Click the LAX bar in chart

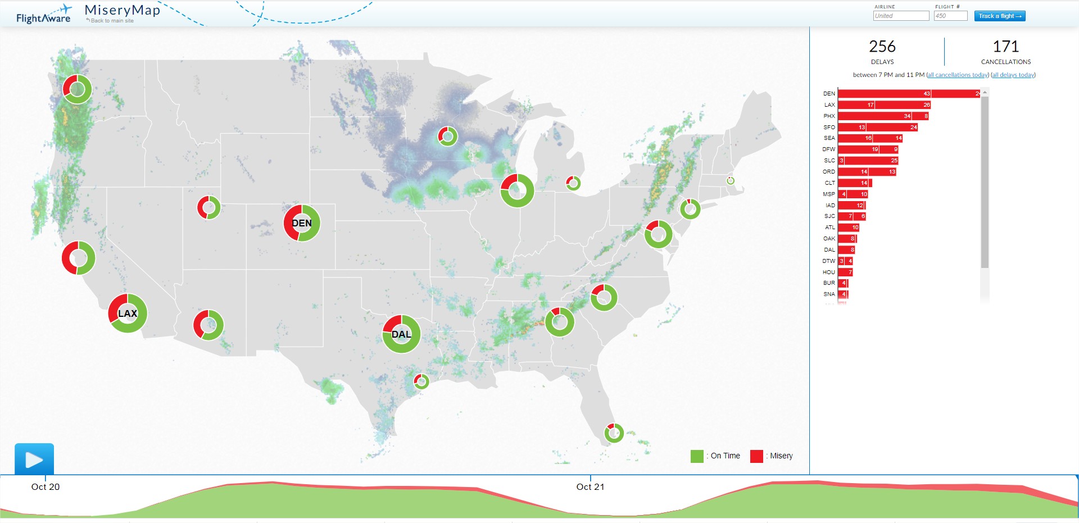(x=884, y=105)
